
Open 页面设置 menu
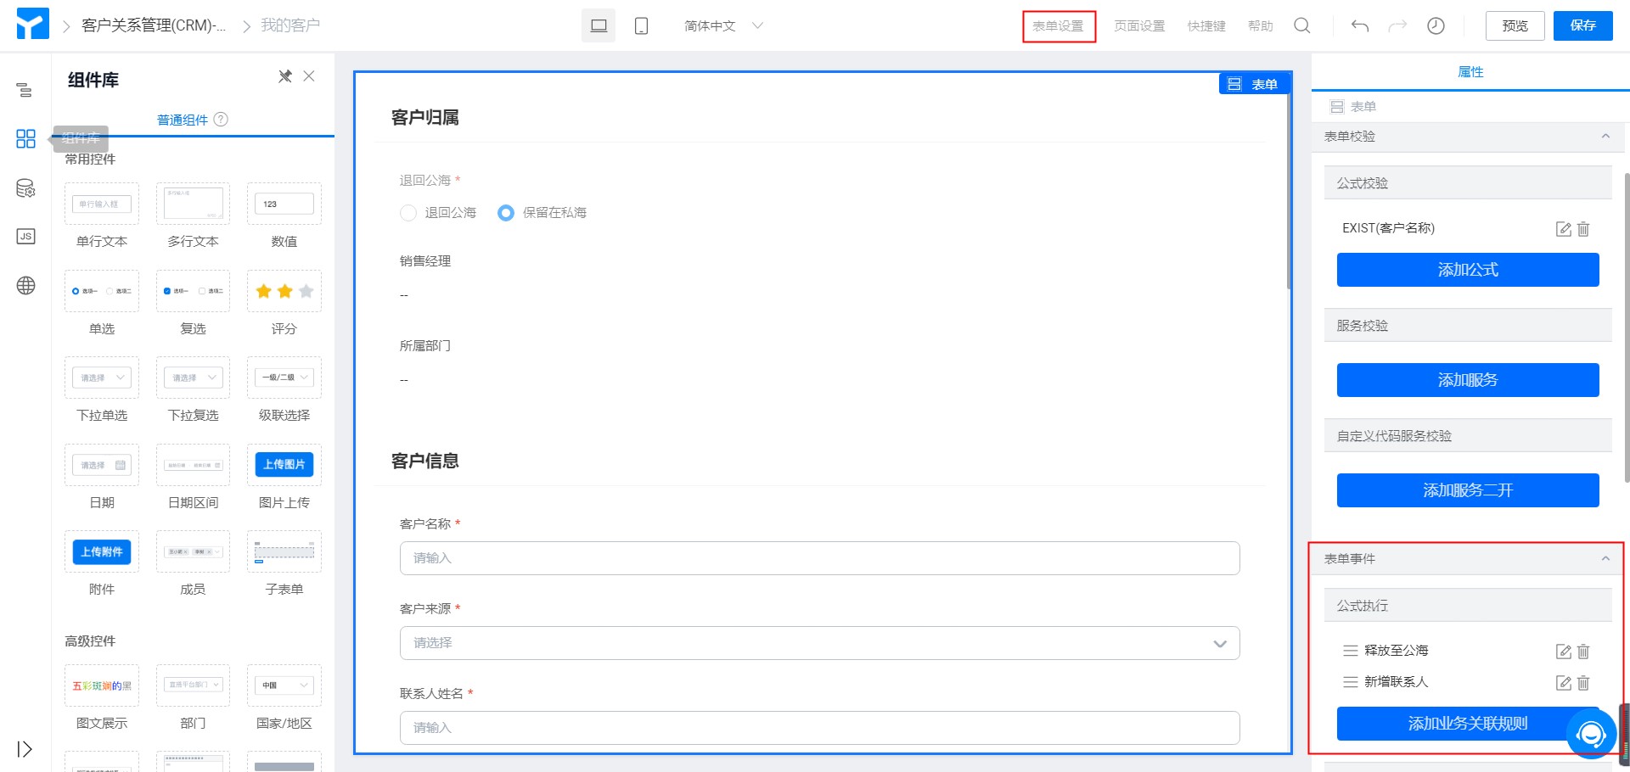tap(1139, 26)
